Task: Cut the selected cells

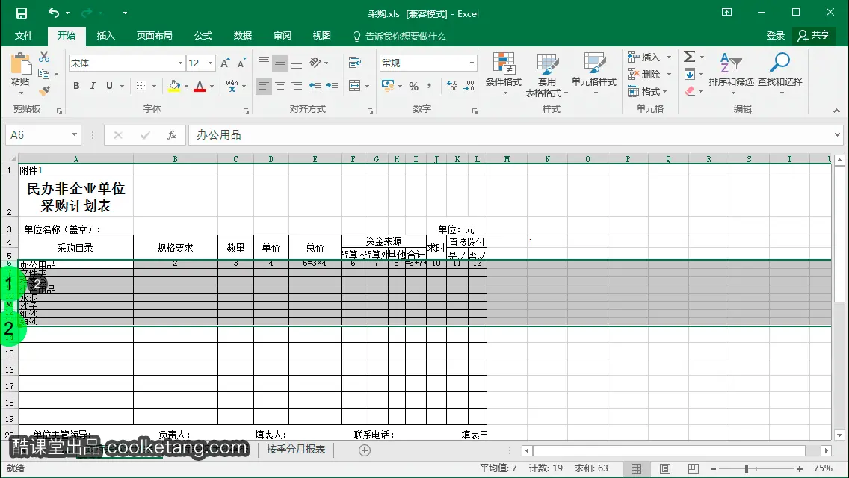Action: (x=44, y=57)
